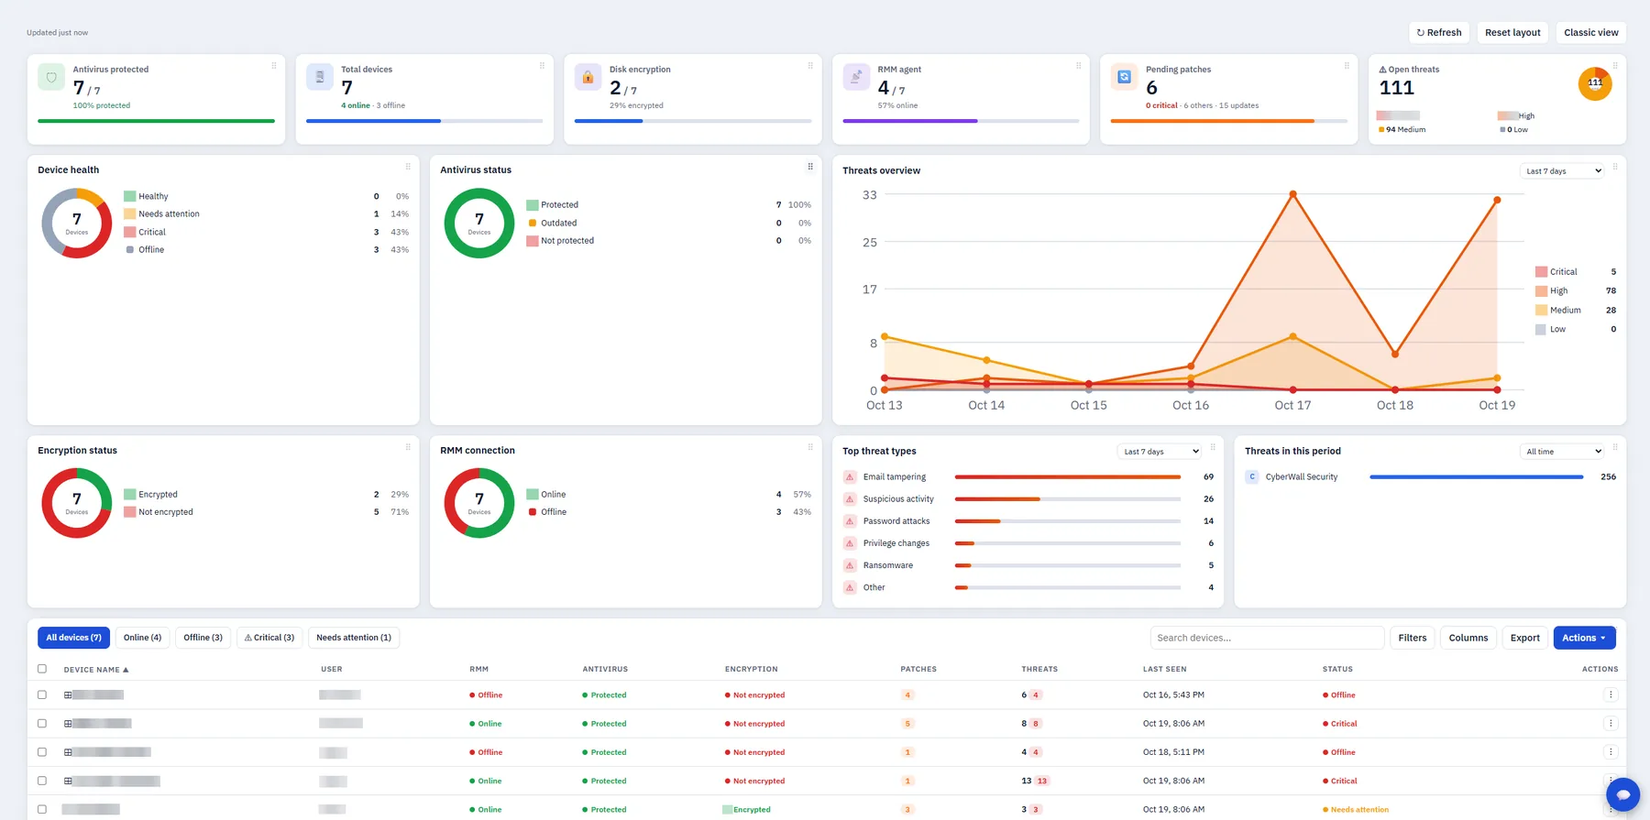Image resolution: width=1650 pixels, height=820 pixels.
Task: Click the Suspicious activity threat row label
Action: [x=898, y=499]
